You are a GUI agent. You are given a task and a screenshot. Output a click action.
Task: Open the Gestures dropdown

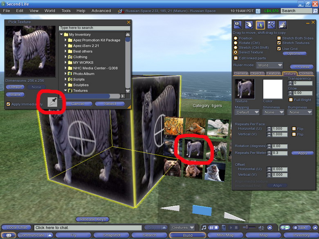pyautogui.click(x=182, y=228)
